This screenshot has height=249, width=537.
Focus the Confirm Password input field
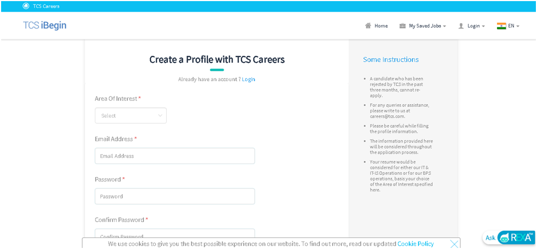click(174, 235)
